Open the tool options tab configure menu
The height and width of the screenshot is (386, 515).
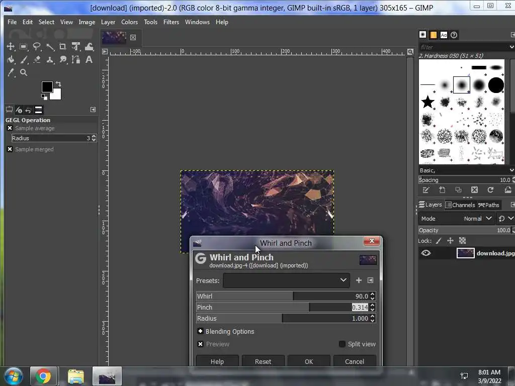[x=93, y=110]
